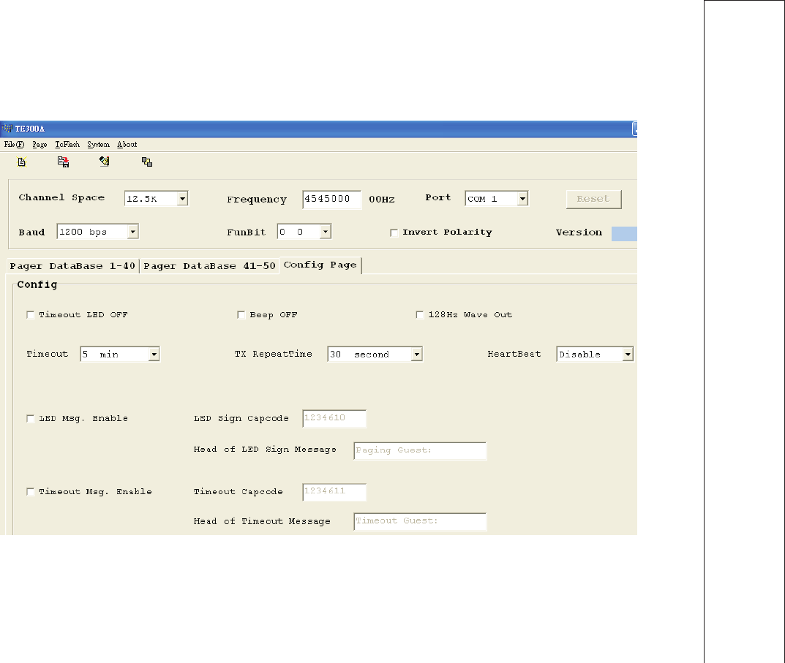This screenshot has width=785, height=663.
Task: Expand the Channel Space dropdown
Action: [182, 199]
